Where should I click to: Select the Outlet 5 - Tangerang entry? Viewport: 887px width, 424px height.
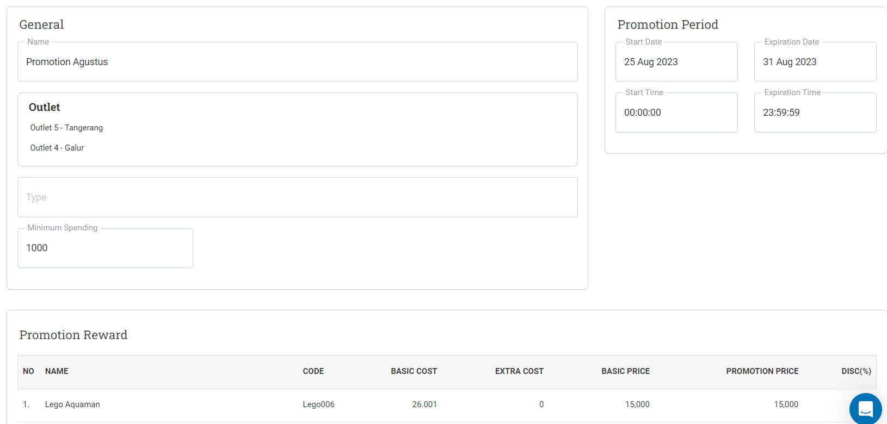(66, 128)
